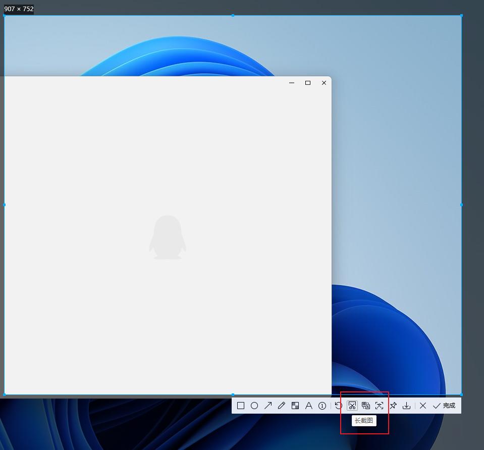Close the QQ window
The image size is (484, 450).
[324, 83]
